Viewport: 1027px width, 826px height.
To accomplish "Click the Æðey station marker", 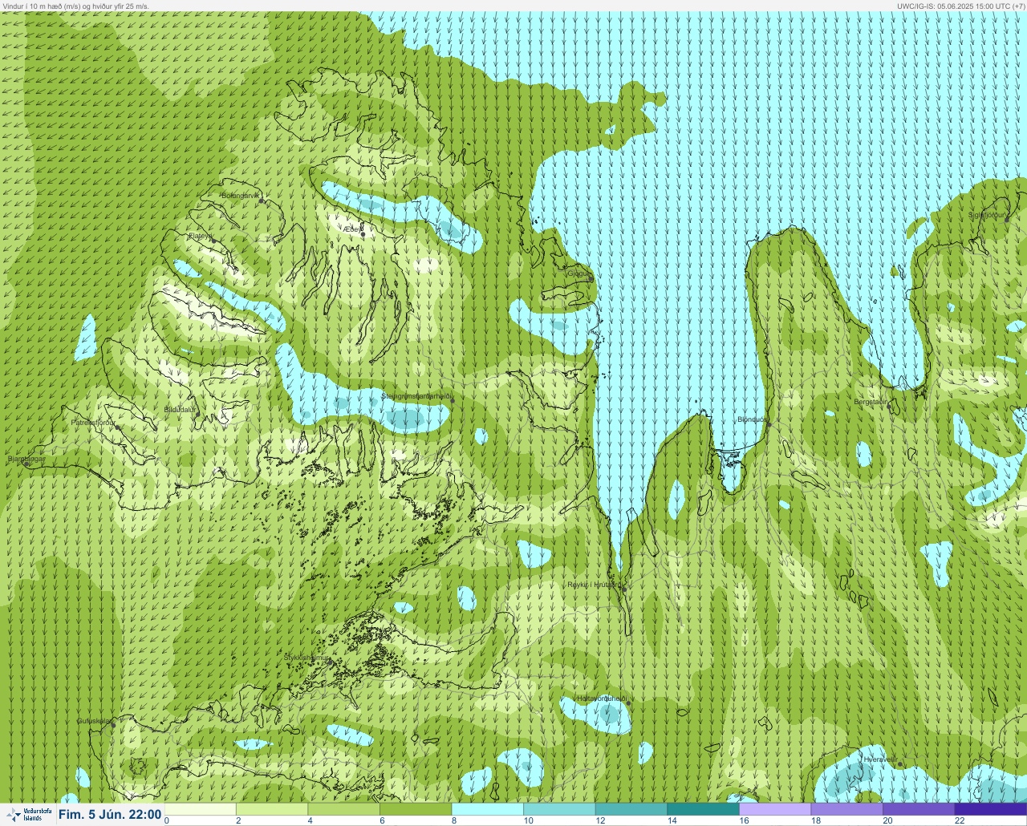I will [363, 234].
